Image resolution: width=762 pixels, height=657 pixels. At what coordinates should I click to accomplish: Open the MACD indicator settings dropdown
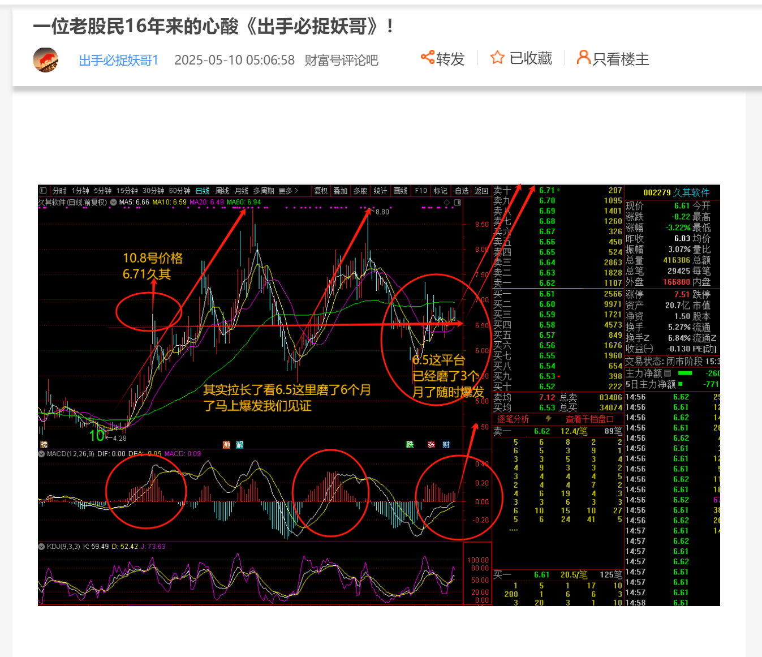coord(41,454)
